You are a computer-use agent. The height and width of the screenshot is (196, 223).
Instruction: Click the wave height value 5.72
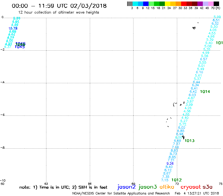[183, 124]
